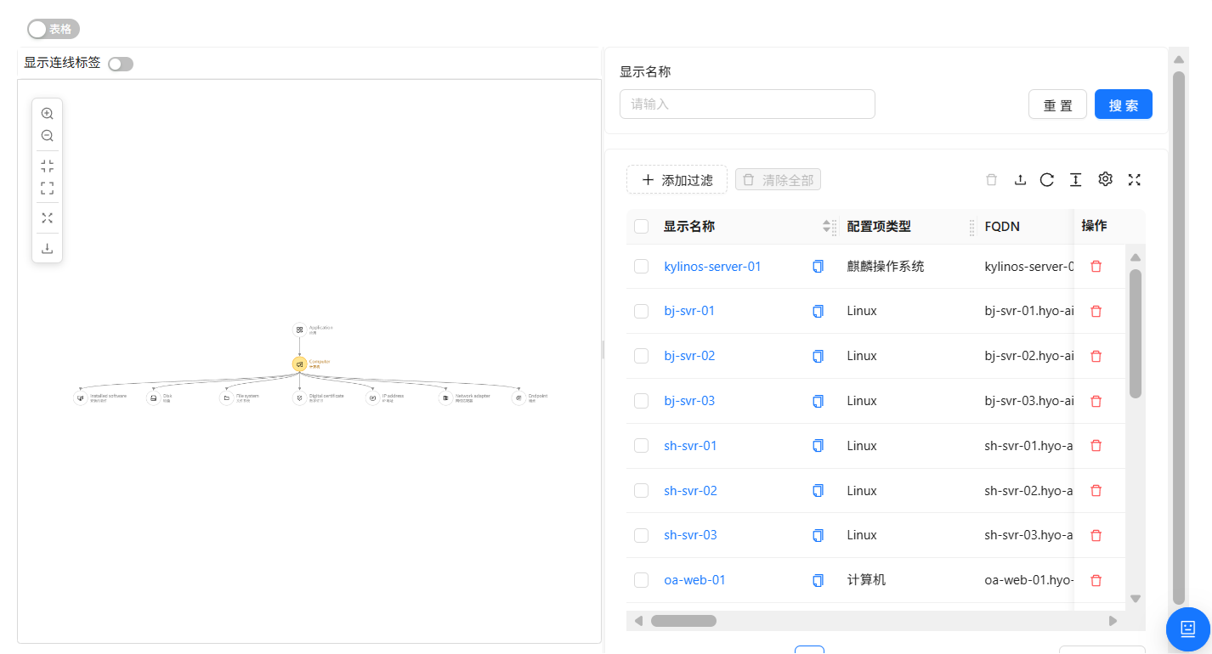Click the table horizontal scrollbar thumb

[x=683, y=621]
